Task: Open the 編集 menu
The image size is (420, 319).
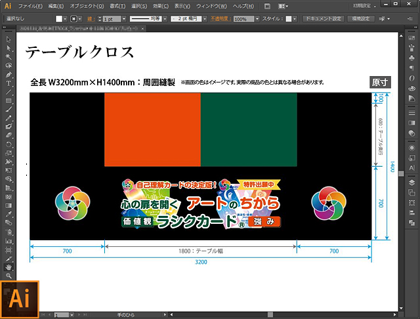Action: [x=56, y=6]
